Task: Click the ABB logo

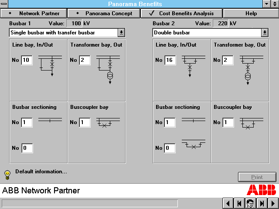Action: pyautogui.click(x=262, y=190)
